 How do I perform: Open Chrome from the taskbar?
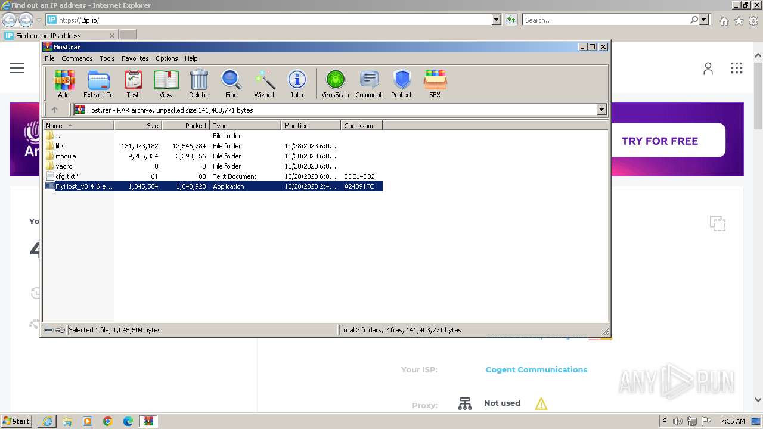tap(108, 421)
